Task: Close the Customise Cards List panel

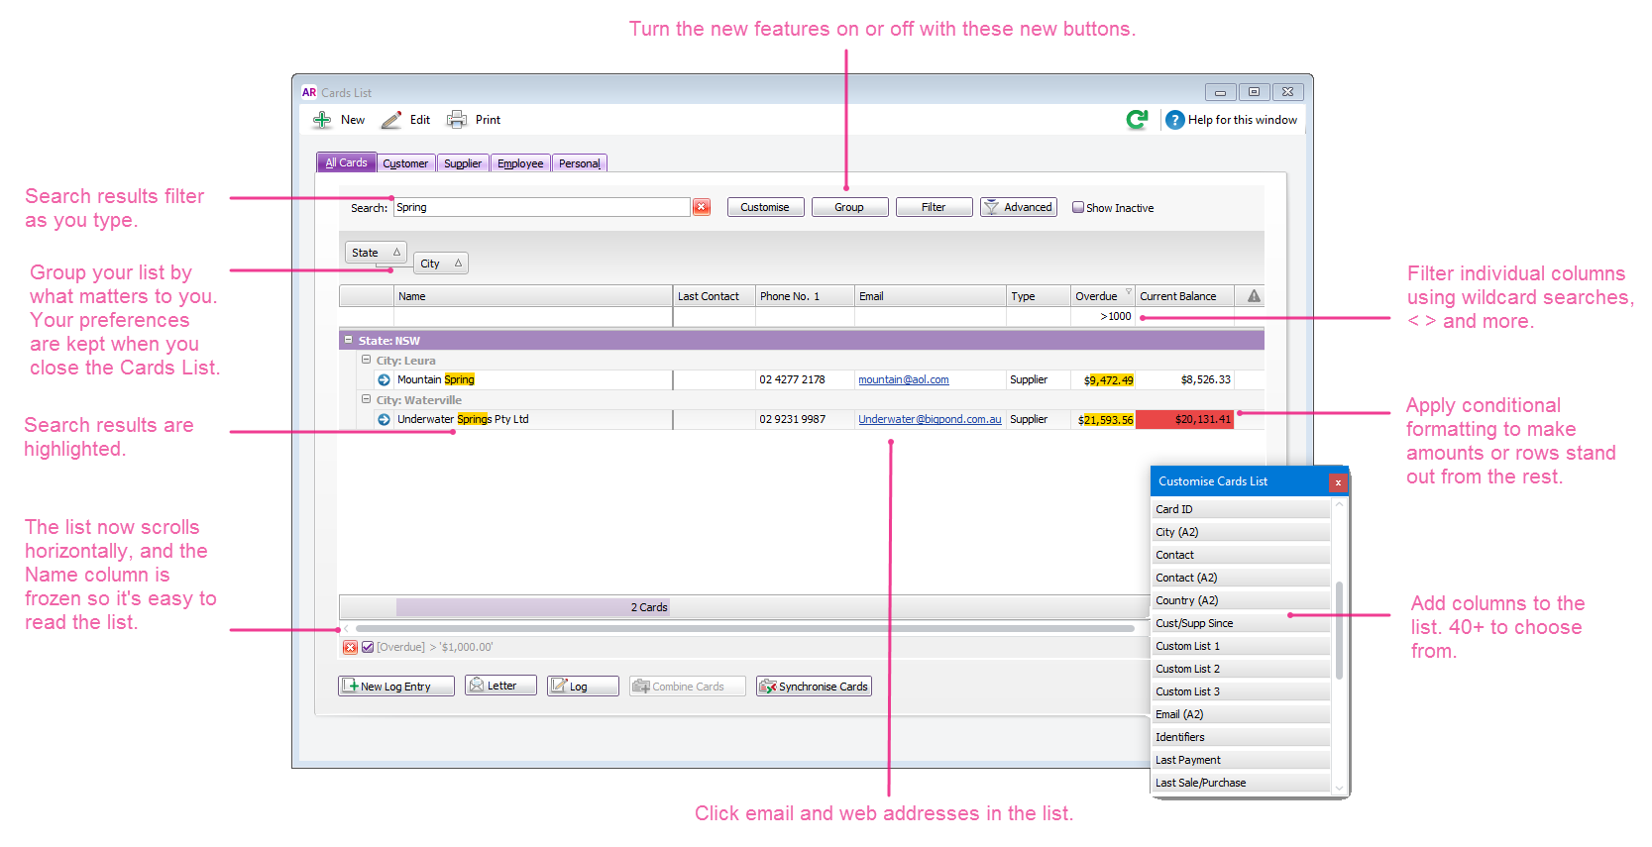Action: (1338, 482)
